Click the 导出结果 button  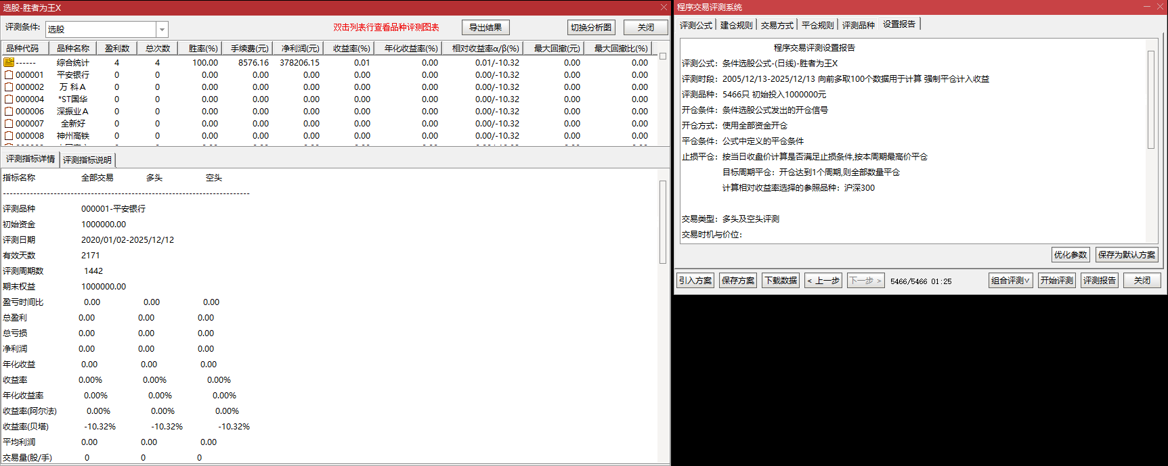[485, 28]
